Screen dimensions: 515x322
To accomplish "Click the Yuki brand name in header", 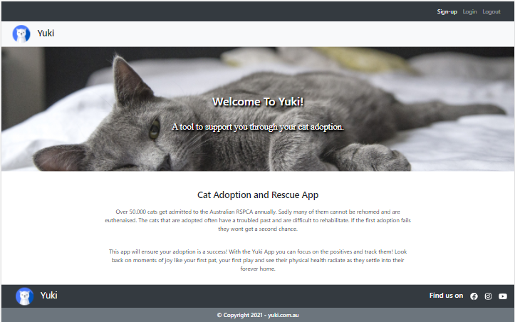I will click(46, 33).
